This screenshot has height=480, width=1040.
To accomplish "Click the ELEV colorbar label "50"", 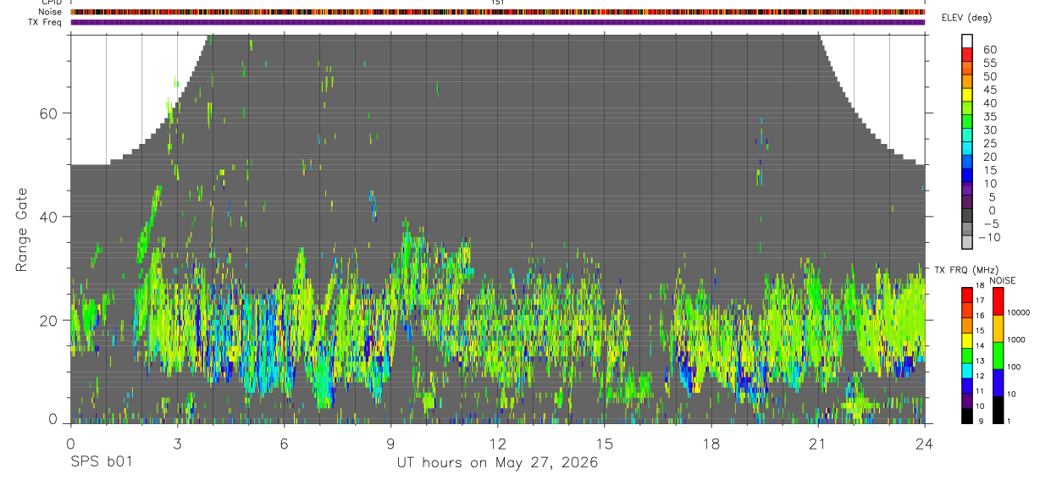I will pos(989,76).
